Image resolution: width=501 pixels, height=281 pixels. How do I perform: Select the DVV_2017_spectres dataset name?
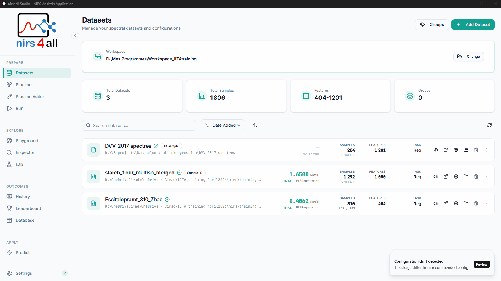tap(128, 146)
